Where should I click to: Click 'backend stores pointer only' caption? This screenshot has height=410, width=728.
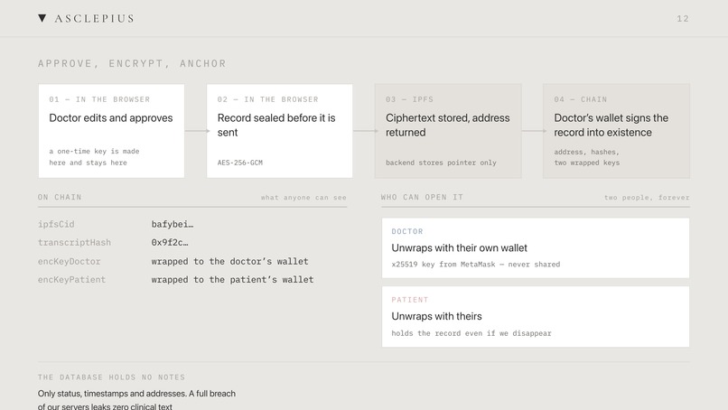[441, 163]
